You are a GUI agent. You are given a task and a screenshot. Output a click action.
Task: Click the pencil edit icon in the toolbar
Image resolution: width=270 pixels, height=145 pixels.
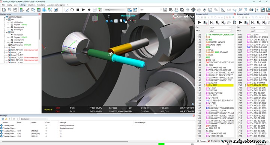coord(27,10)
